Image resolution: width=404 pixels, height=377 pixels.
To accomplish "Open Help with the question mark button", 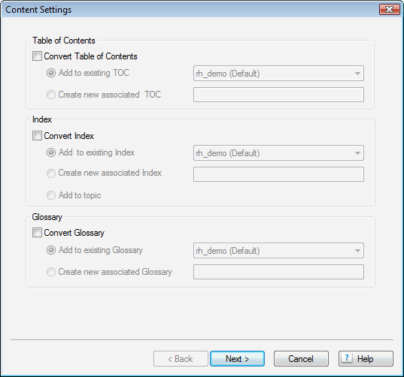I will (x=366, y=359).
